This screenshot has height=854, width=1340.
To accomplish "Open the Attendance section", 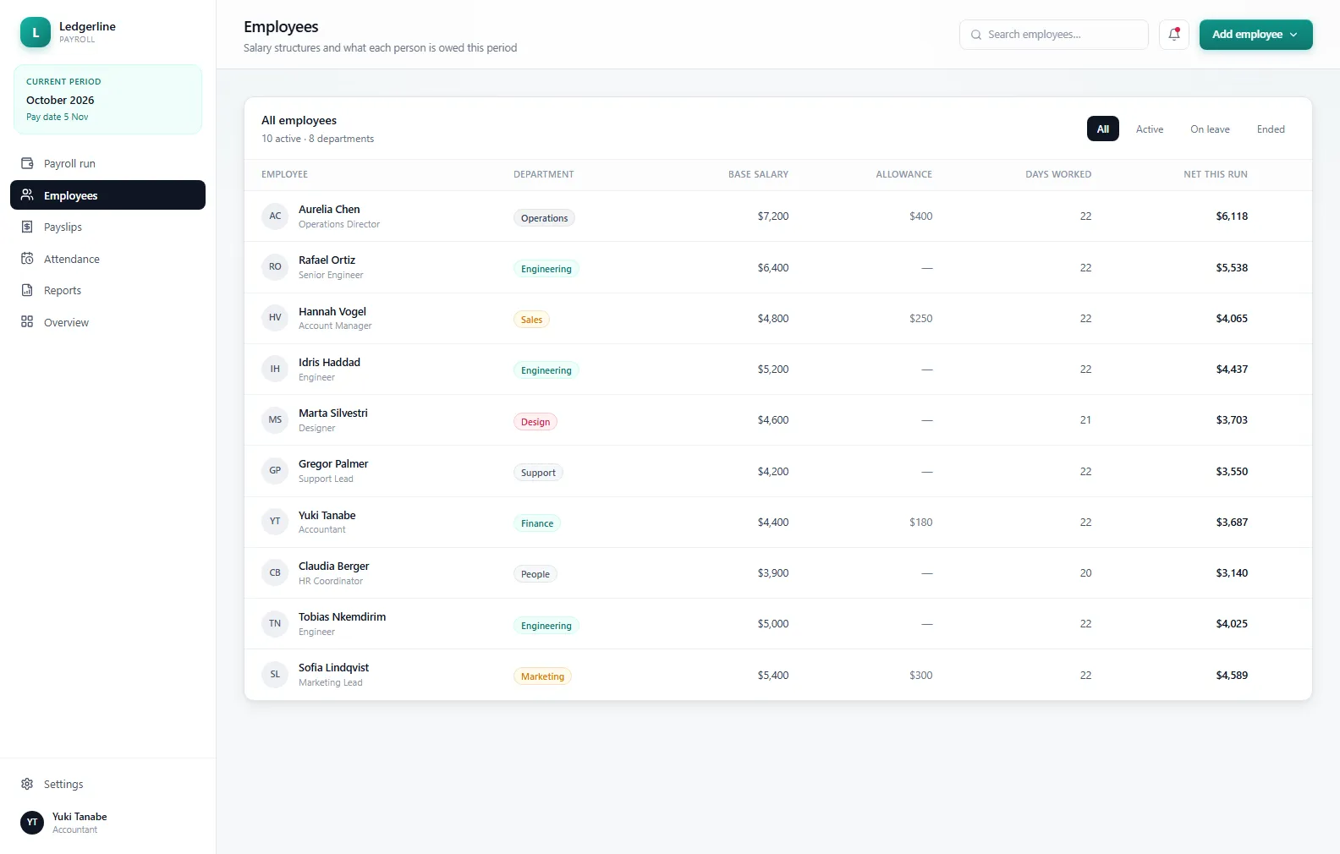I will [x=107, y=259].
